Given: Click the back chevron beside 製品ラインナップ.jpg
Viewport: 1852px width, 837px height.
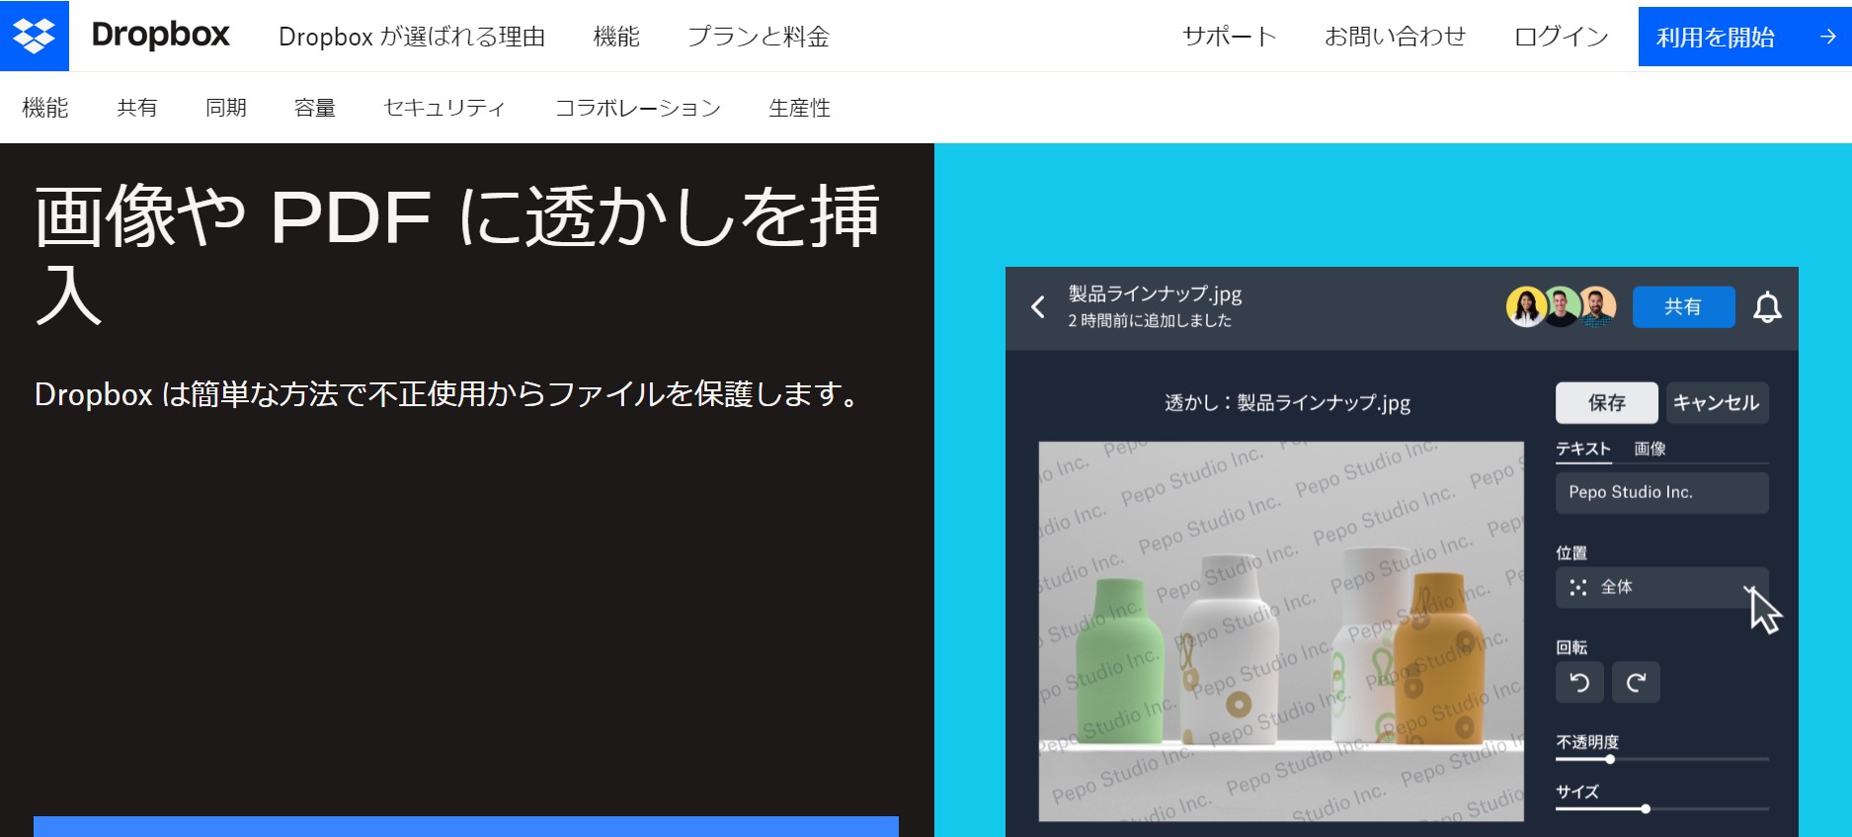Looking at the screenshot, I should (x=1037, y=307).
